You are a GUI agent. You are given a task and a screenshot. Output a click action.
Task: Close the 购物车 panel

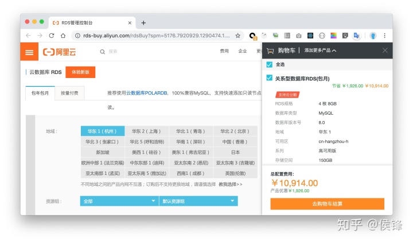click(385, 50)
